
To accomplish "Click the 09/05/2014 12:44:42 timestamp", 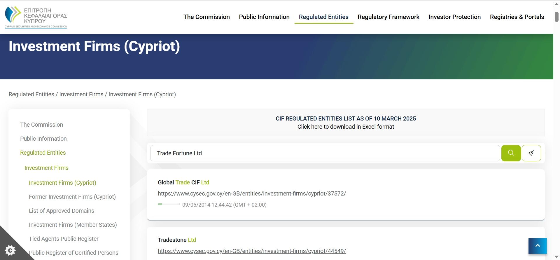I will [x=224, y=205].
